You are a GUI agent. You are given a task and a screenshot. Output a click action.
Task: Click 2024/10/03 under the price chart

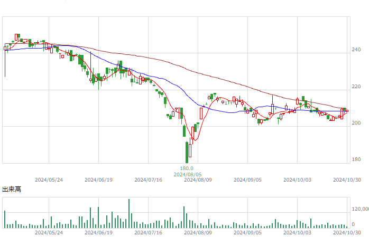coord(297,180)
